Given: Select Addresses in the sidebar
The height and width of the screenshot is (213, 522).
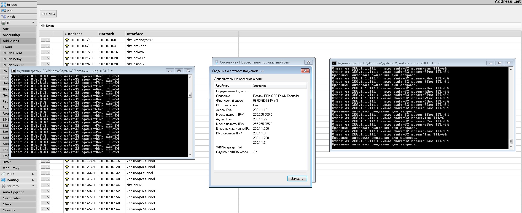Looking at the screenshot, I should point(18,41).
